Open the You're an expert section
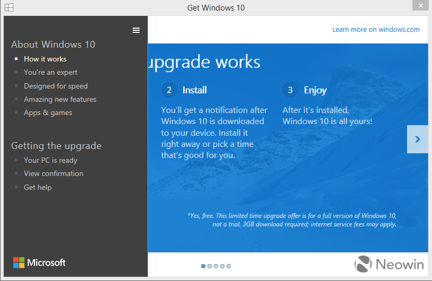The image size is (432, 281). coord(51,73)
